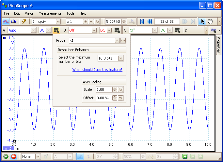Click the axis origin handle at -1.0
Viewport: 223px width, 162px height.
pos(14,141)
